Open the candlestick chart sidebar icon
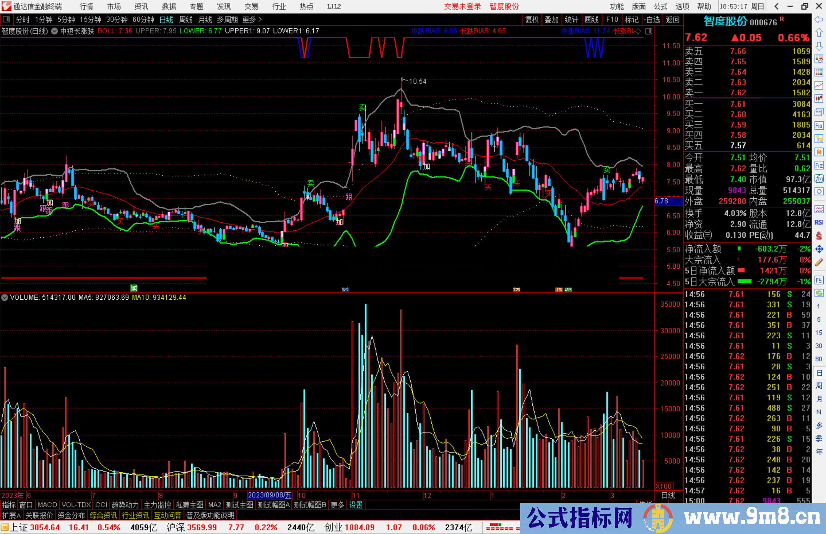This screenshot has width=826, height=534. click(819, 99)
